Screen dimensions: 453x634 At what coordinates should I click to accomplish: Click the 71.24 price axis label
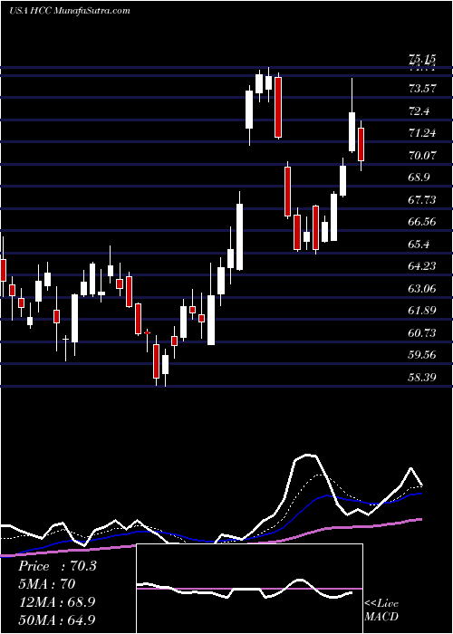coord(423,132)
